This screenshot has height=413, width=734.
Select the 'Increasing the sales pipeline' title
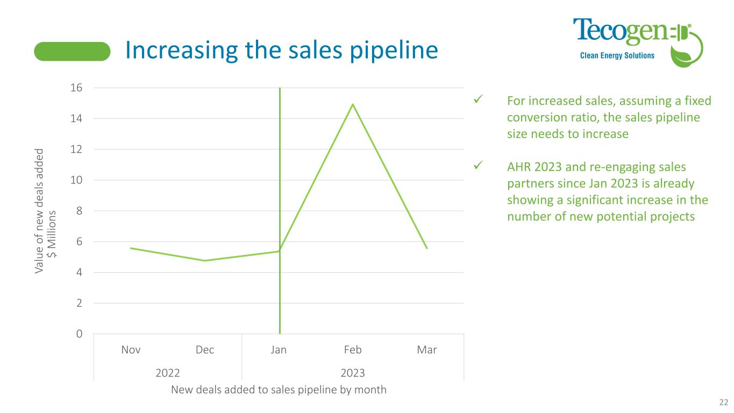click(x=281, y=51)
